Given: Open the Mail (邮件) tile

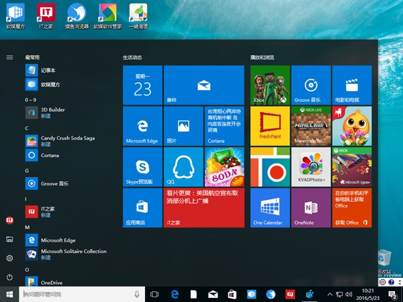Looking at the screenshot, I should pyautogui.click(x=204, y=85).
